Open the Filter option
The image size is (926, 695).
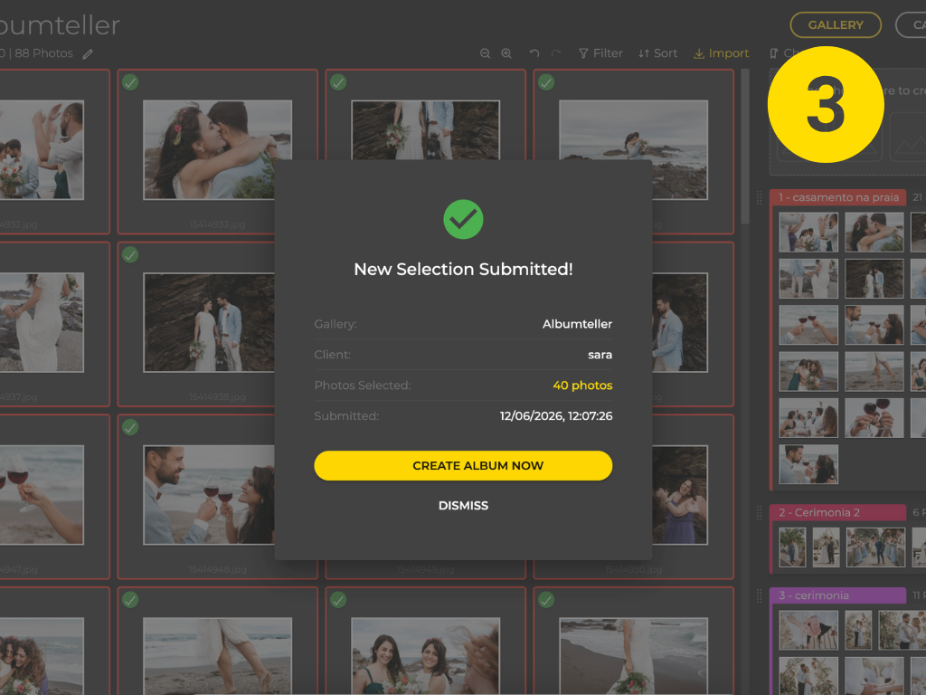click(x=600, y=53)
